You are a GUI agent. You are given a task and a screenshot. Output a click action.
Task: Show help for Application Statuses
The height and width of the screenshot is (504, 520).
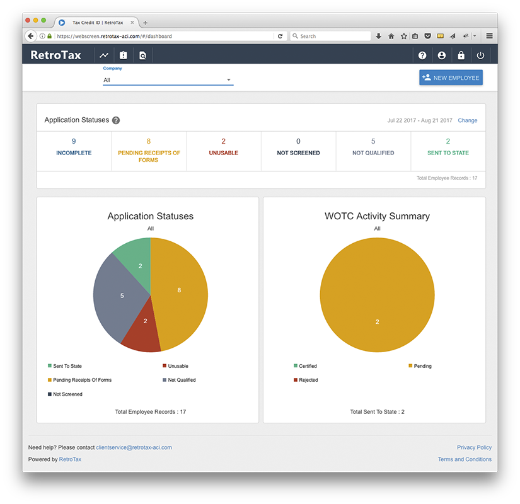tap(116, 120)
